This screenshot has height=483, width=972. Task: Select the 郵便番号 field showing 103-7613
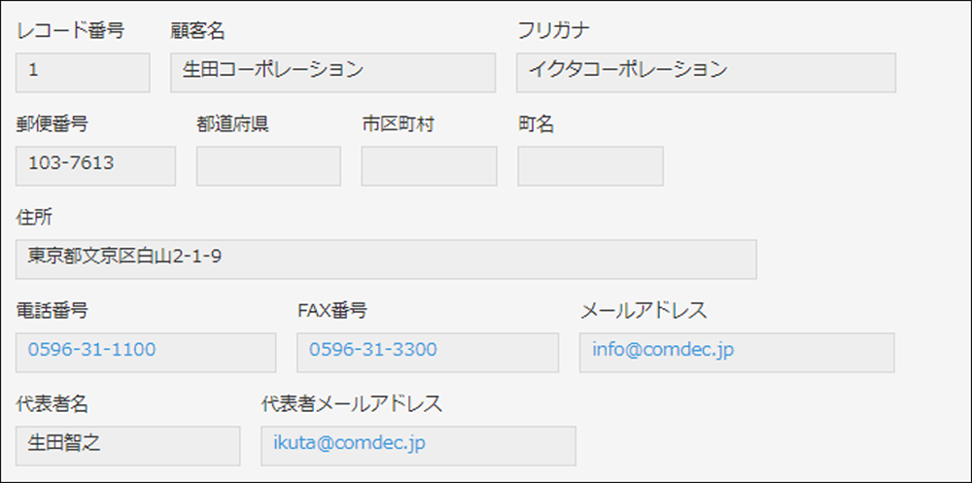pyautogui.click(x=95, y=165)
